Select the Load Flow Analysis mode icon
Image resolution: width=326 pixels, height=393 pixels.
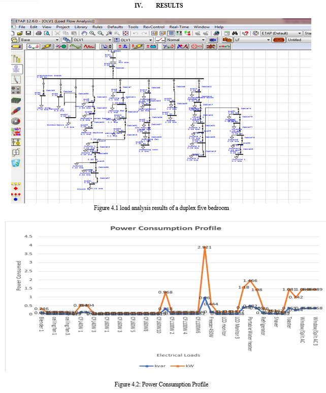(x=33, y=46)
